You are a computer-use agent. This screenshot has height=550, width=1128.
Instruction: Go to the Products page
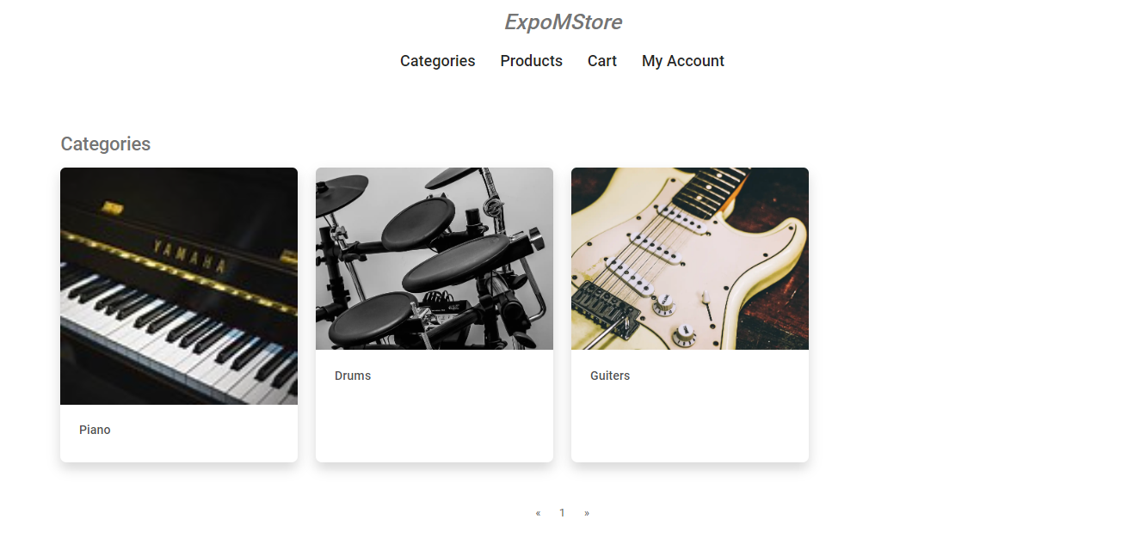pyautogui.click(x=531, y=61)
